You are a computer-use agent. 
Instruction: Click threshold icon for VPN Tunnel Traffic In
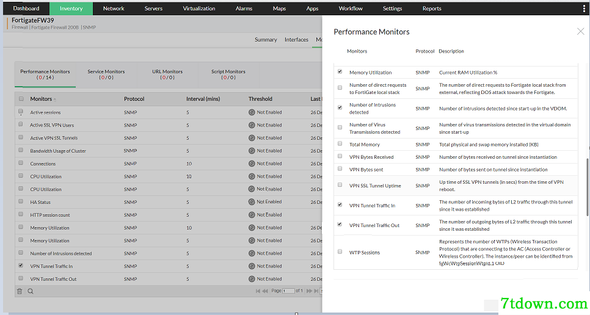point(252,266)
